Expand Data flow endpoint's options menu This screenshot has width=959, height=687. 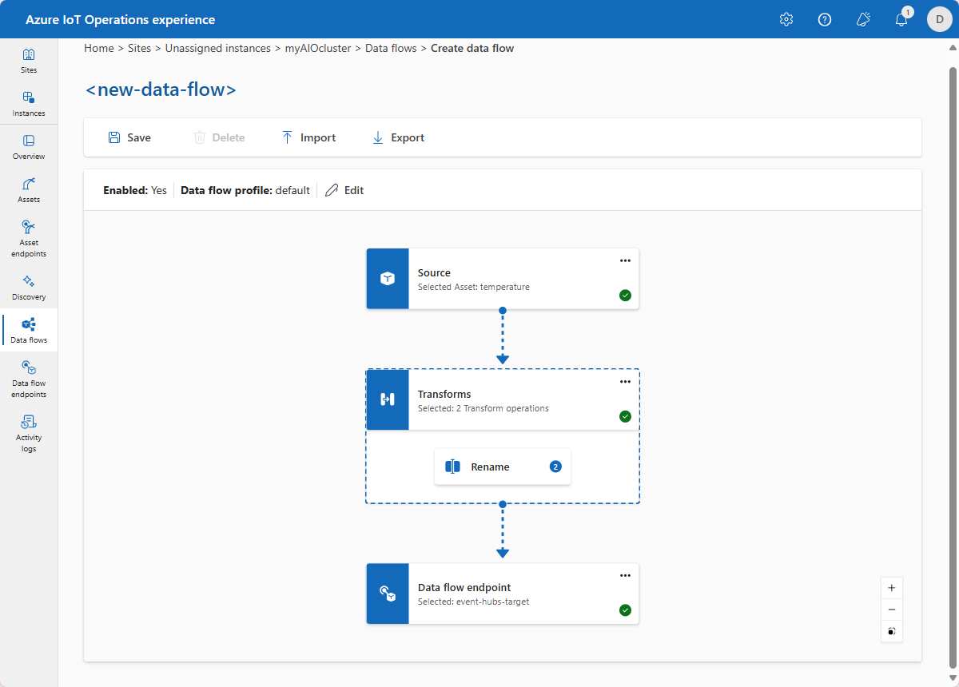pos(625,575)
